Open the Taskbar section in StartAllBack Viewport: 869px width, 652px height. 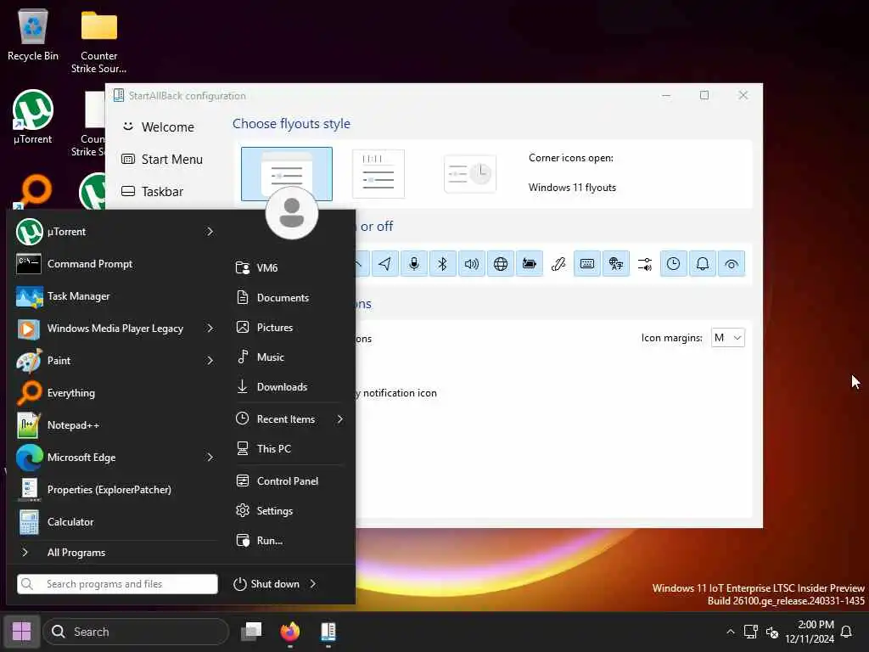(153, 191)
